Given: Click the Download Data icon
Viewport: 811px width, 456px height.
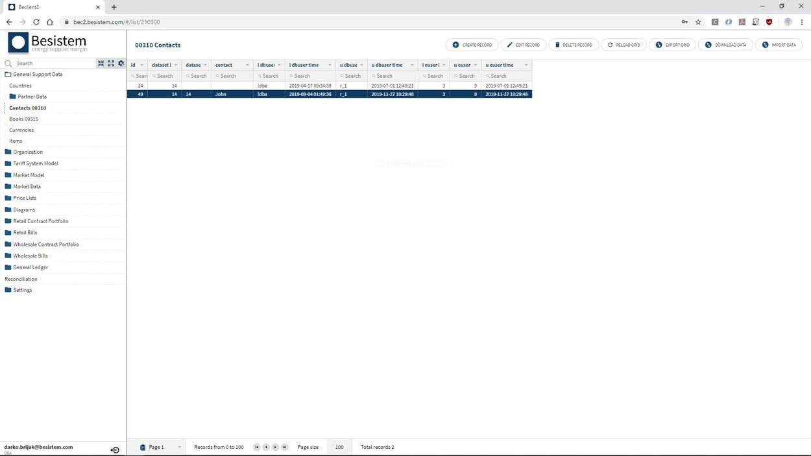Looking at the screenshot, I should coord(707,45).
